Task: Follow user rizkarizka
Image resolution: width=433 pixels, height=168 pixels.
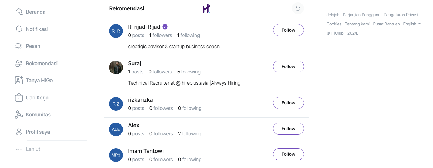Action: 288,103
